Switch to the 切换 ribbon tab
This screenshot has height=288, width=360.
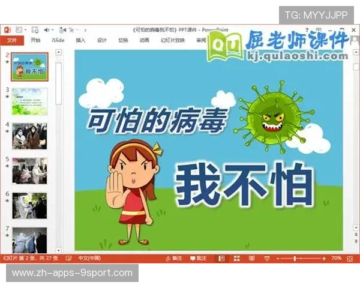123,40
